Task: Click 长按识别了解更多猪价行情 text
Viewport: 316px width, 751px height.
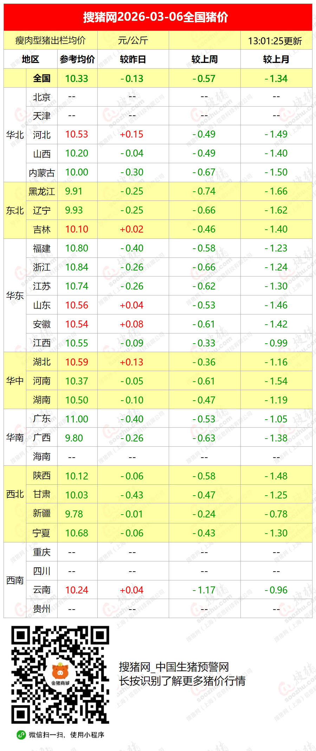Action: tap(182, 681)
